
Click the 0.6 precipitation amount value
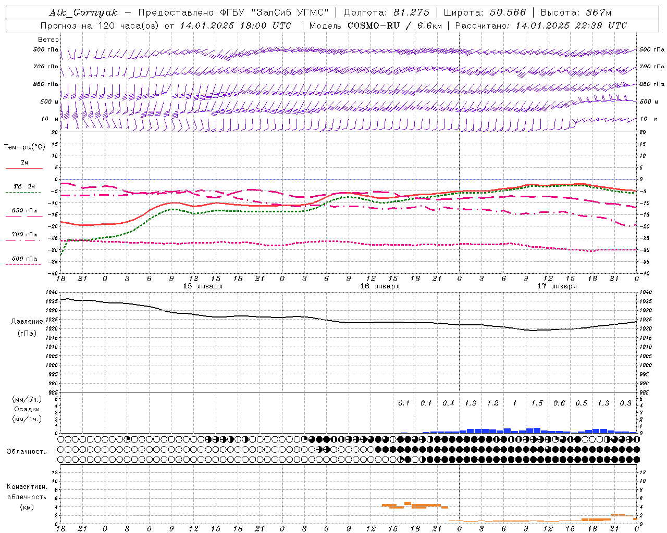click(x=559, y=403)
